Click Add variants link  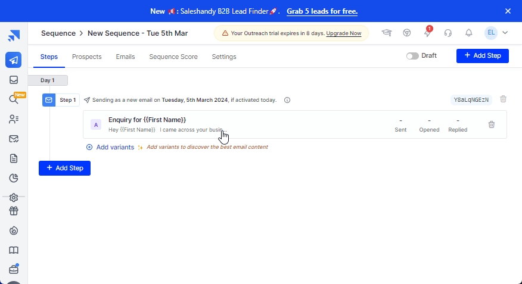pyautogui.click(x=114, y=147)
